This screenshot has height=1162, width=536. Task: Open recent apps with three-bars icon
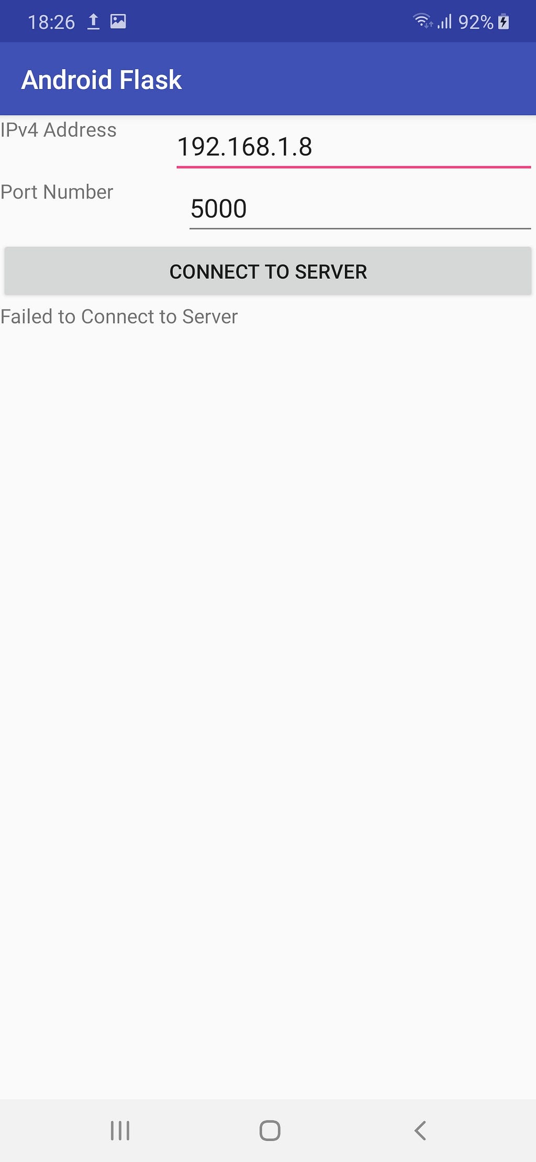120,1130
